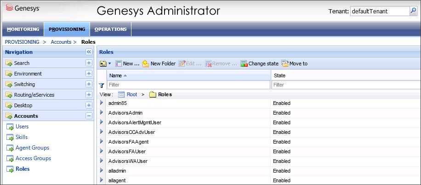Sort by the State column header
Image resolution: width=421 pixels, height=185 pixels.
pos(346,75)
